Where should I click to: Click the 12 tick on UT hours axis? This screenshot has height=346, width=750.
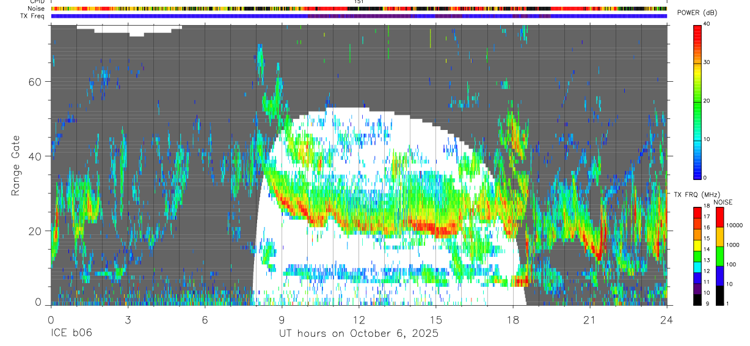click(x=359, y=319)
